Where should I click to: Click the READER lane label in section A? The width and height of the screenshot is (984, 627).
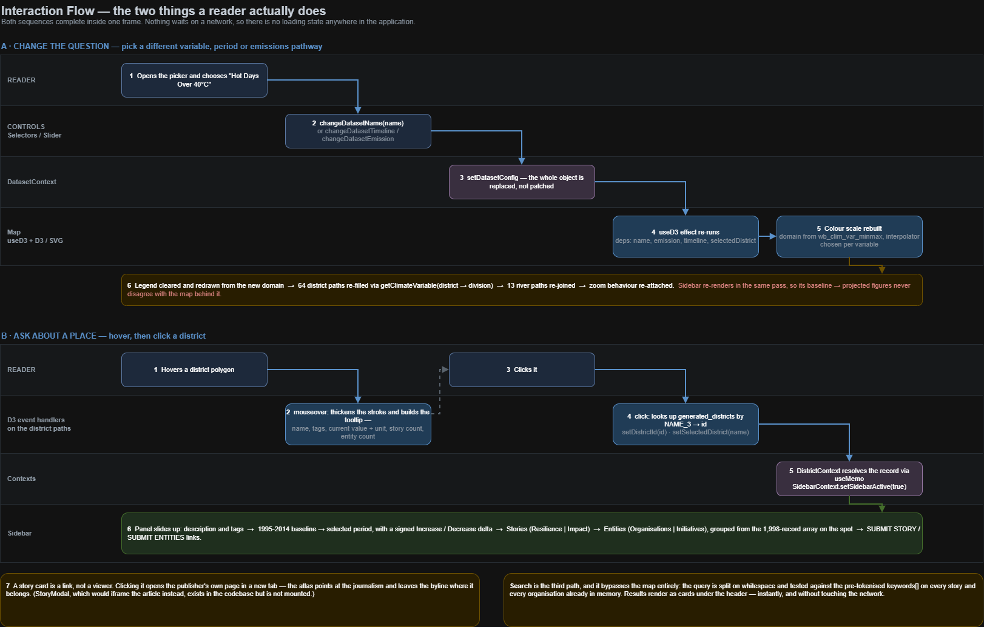pos(21,80)
